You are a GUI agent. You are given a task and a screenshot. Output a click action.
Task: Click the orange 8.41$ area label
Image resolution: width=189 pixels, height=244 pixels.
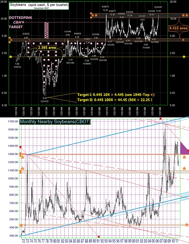[x=178, y=28]
